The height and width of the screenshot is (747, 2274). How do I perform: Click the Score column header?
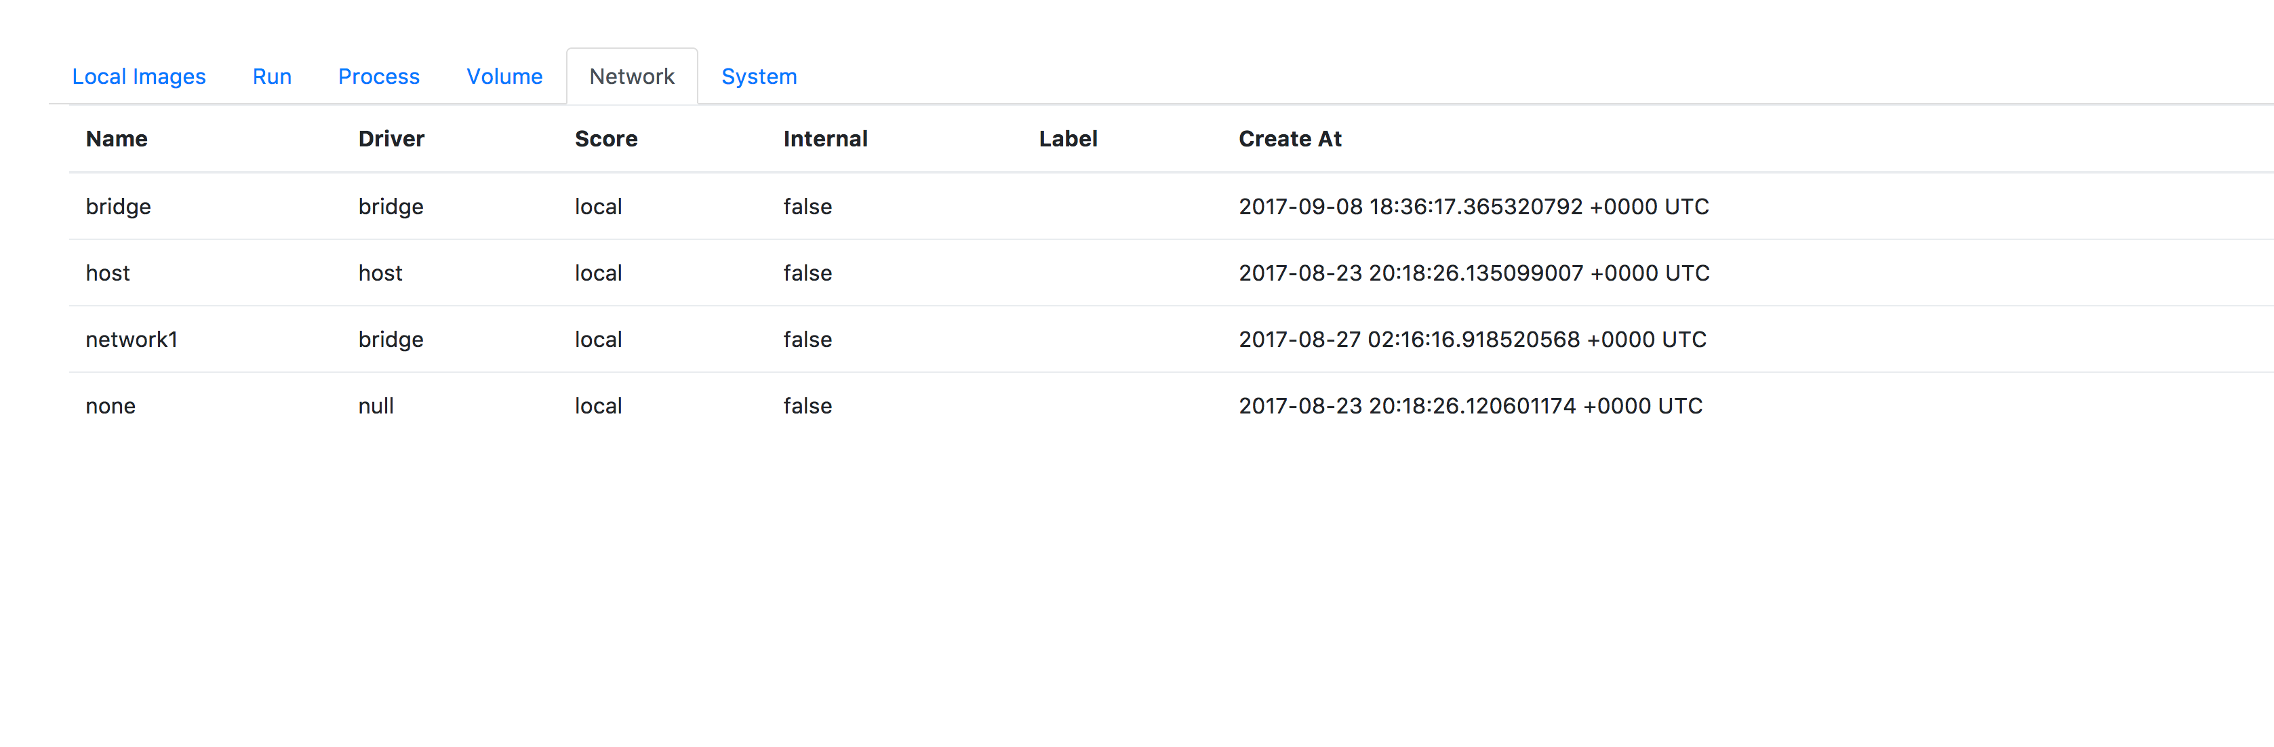(605, 139)
